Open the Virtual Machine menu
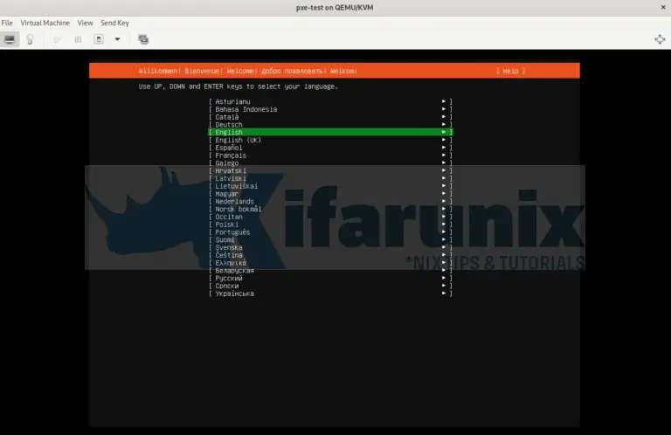Screen dimensions: 671x435 tap(45, 23)
